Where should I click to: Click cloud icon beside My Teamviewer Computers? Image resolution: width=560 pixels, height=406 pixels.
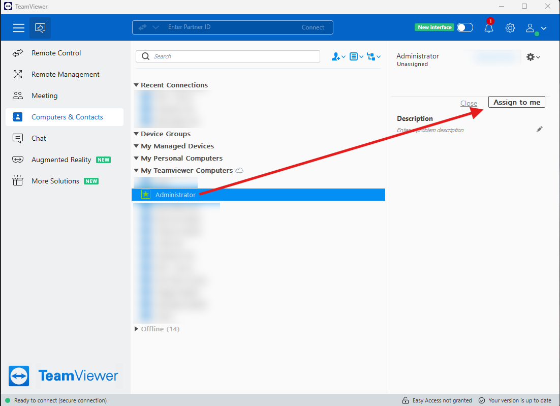[239, 170]
